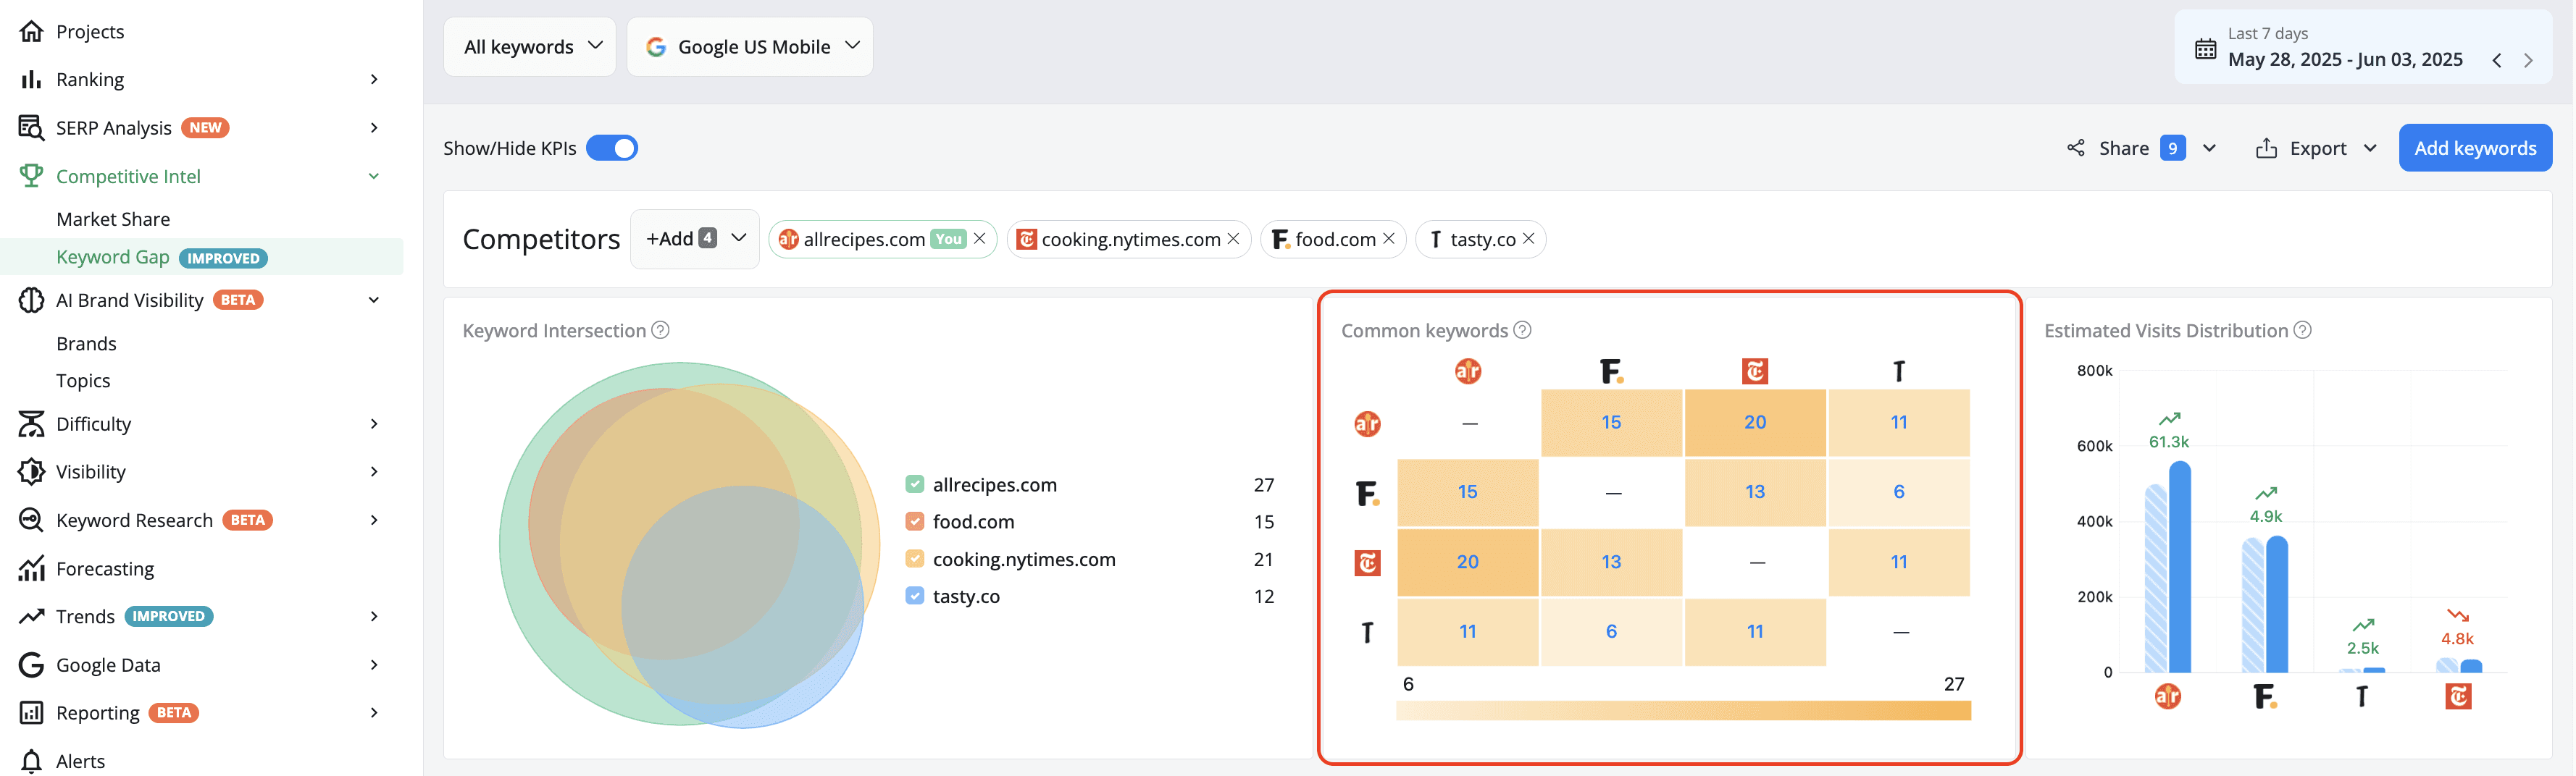Click the Export upload icon

click(2266, 148)
